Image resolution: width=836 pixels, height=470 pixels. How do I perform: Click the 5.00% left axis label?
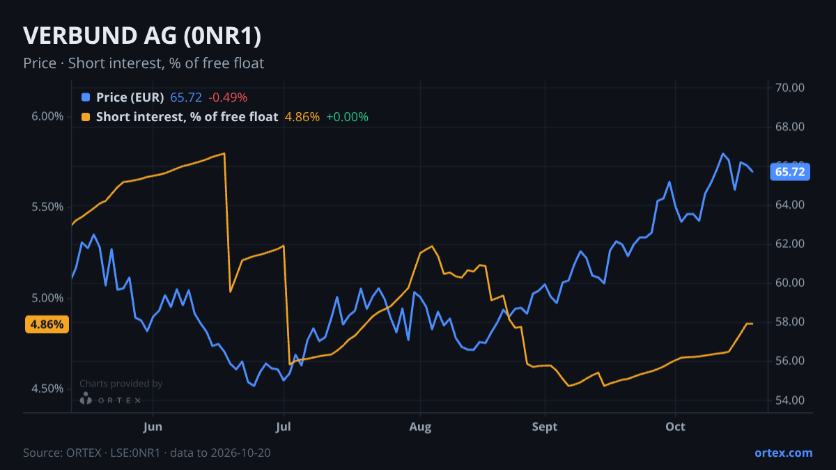pyautogui.click(x=48, y=298)
